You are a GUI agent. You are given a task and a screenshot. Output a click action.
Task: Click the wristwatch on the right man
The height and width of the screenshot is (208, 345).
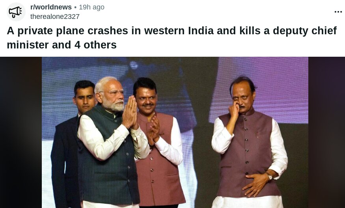click(269, 176)
